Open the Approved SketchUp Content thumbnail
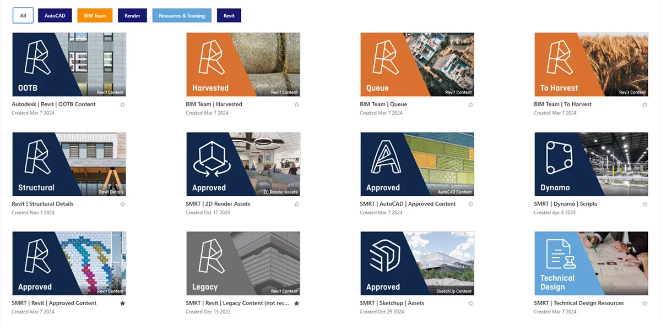Screen dimensions: 661x326 click(417, 263)
